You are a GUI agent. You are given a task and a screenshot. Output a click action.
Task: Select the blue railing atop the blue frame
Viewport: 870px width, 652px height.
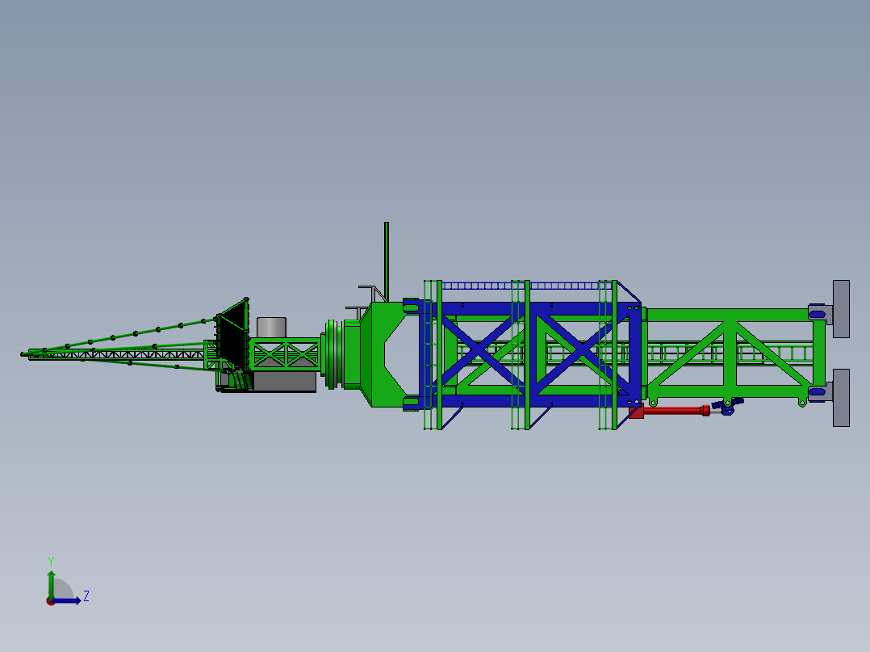tap(526, 286)
